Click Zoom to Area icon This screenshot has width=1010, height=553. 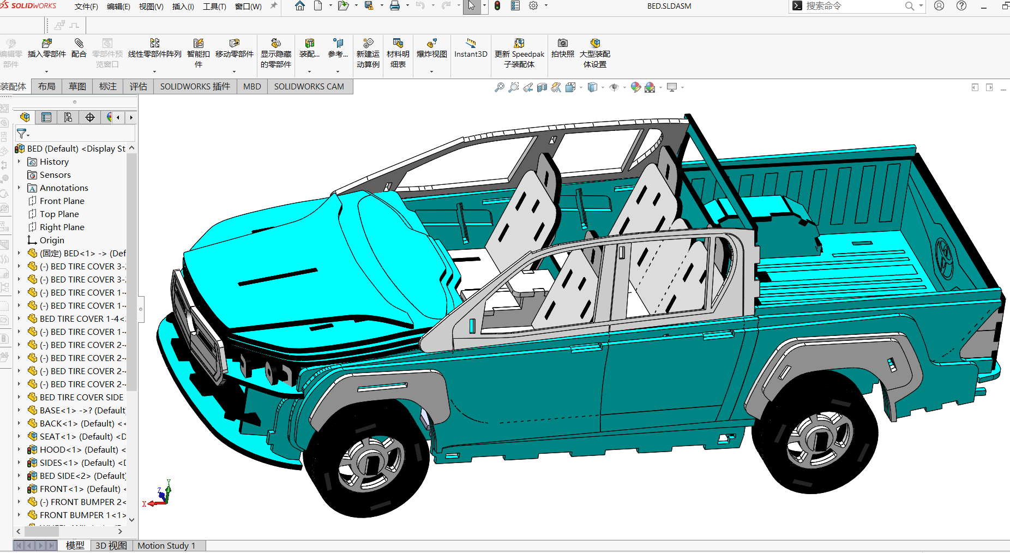pyautogui.click(x=514, y=87)
